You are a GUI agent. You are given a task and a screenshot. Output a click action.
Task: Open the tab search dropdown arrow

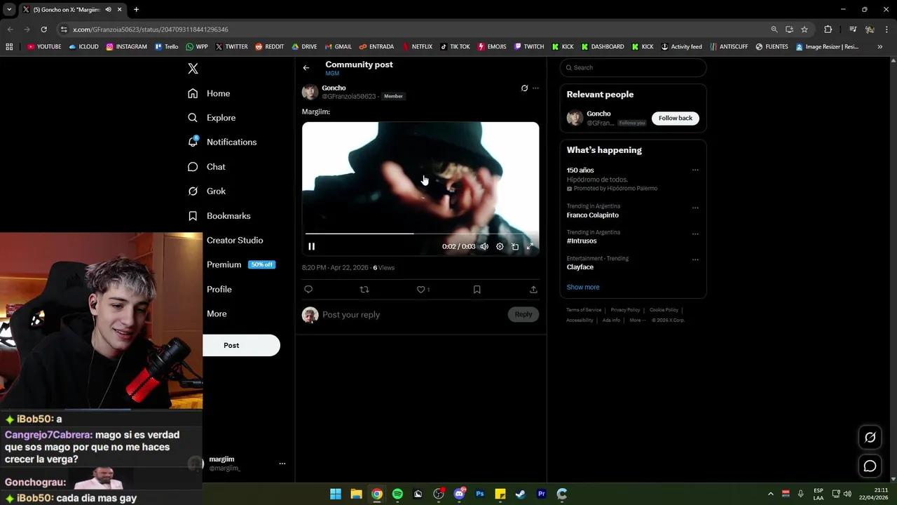tap(9, 9)
